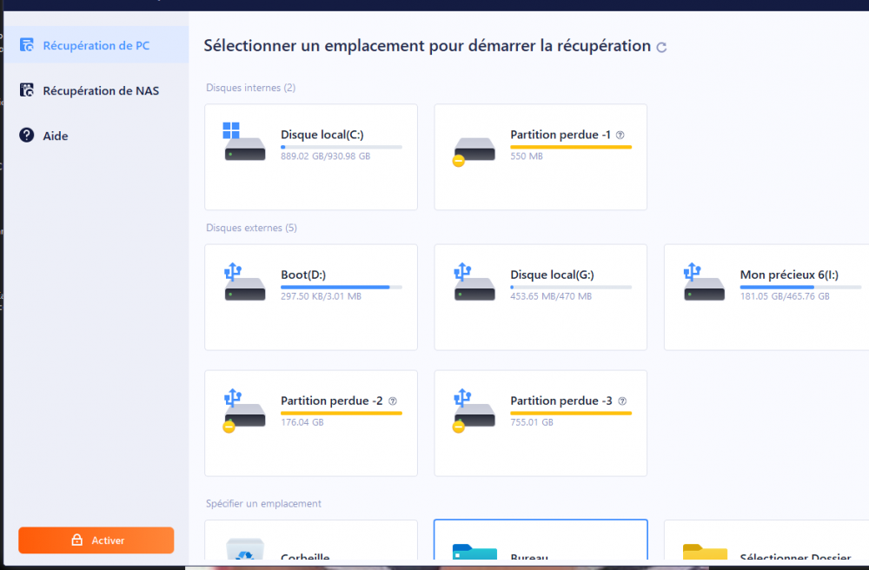Click the Partition perdue -1 yellow bar
The width and height of the screenshot is (869, 570).
pyautogui.click(x=571, y=147)
